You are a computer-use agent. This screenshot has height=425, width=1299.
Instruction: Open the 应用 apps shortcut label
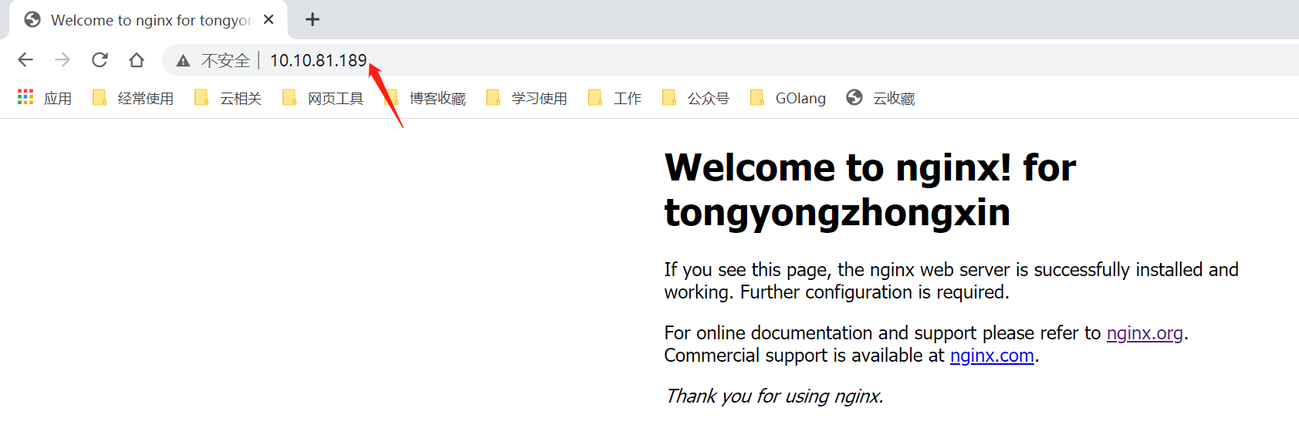(58, 98)
